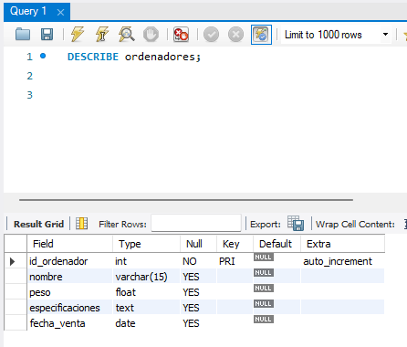Select the peso field cell
Image resolution: width=407 pixels, height=347 pixels.
click(69, 292)
